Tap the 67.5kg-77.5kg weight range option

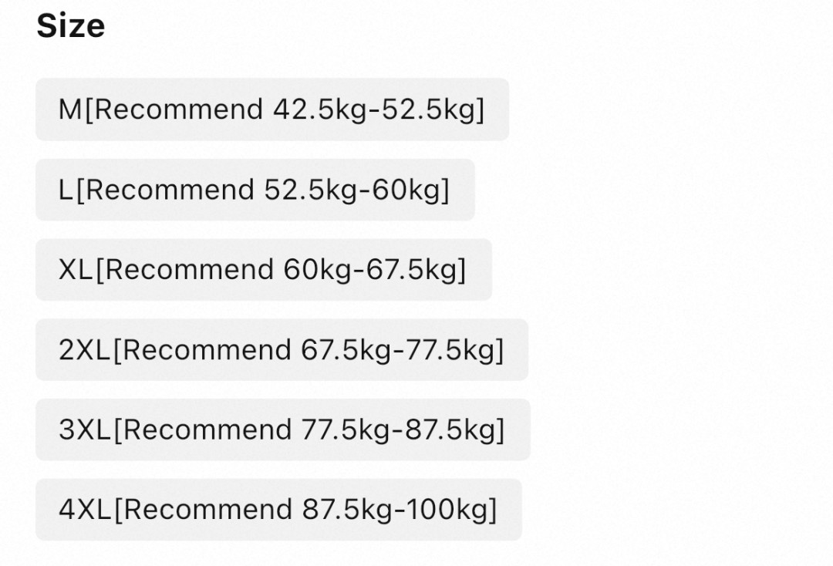(x=282, y=350)
